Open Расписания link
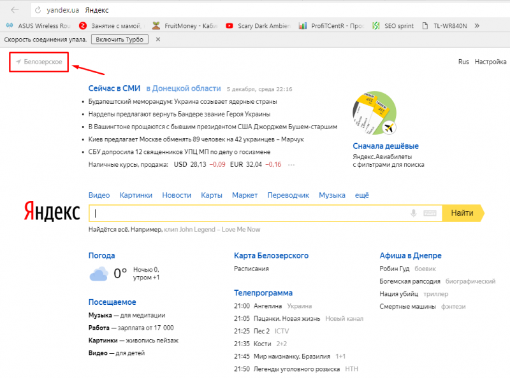 pyautogui.click(x=251, y=269)
